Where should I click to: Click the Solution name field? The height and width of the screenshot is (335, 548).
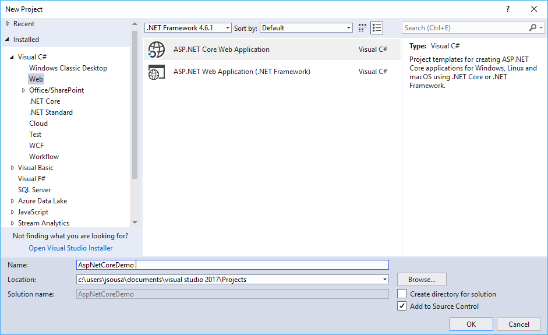pos(232,294)
